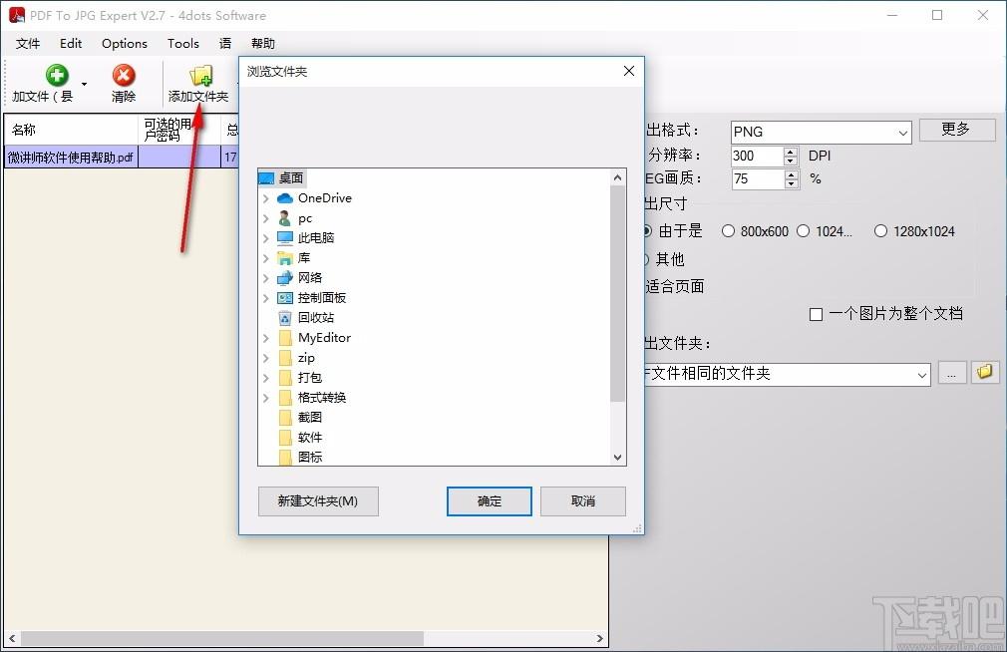Click the folder tree scroll up arrow

(617, 177)
